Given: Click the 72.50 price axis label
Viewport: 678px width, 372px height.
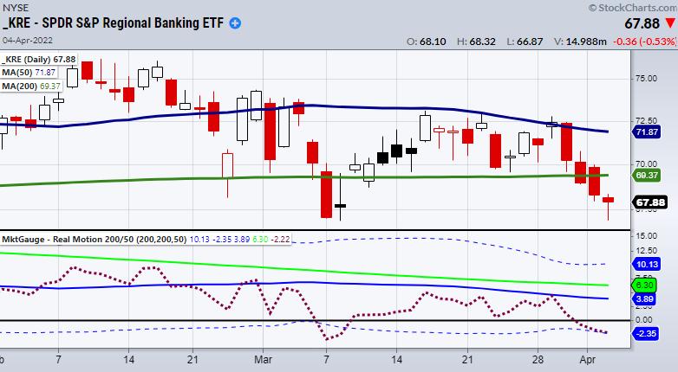Looking at the screenshot, I should tap(646, 121).
